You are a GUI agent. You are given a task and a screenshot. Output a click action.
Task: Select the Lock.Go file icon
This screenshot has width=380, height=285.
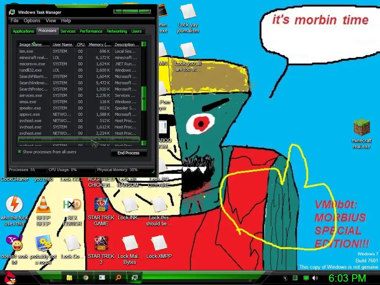click(x=72, y=247)
